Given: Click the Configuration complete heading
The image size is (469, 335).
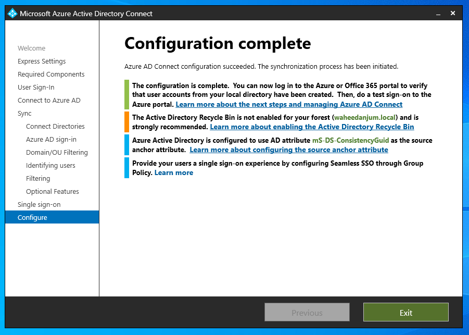Looking at the screenshot, I should pyautogui.click(x=218, y=44).
